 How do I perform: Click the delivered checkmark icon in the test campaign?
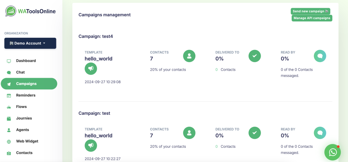[x=255, y=133]
